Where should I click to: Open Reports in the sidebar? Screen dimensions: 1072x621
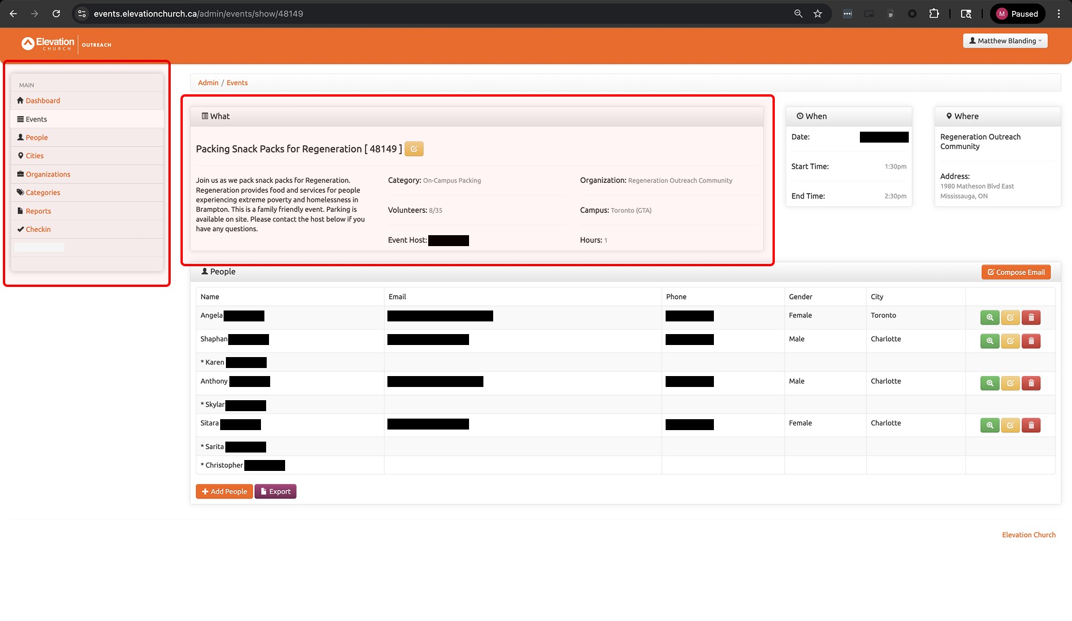38,211
